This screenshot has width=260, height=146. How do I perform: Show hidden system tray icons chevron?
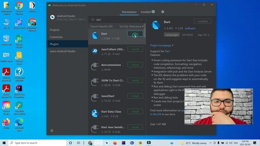[210, 143]
